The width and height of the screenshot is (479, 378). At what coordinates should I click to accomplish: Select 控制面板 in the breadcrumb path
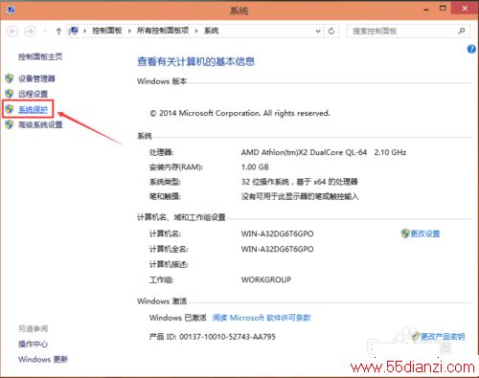[x=107, y=31]
